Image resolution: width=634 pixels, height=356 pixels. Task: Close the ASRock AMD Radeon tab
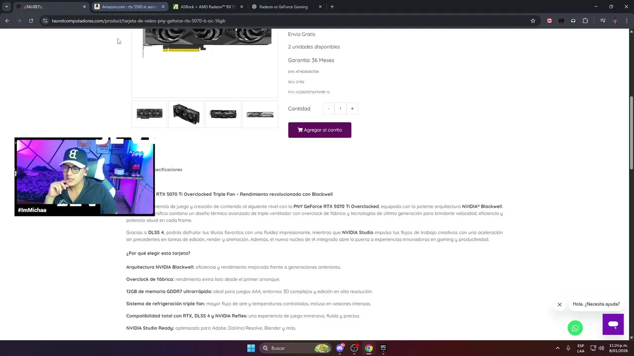click(x=242, y=7)
